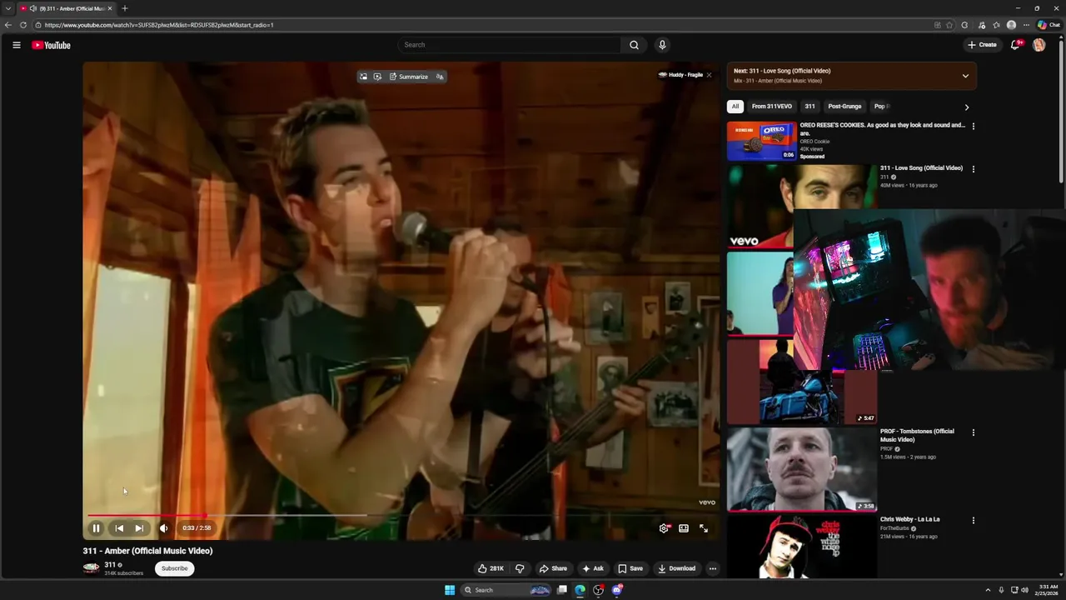This screenshot has width=1066, height=600.
Task: Expand the Next: 311 - Love Song playlist panel
Action: (x=965, y=76)
